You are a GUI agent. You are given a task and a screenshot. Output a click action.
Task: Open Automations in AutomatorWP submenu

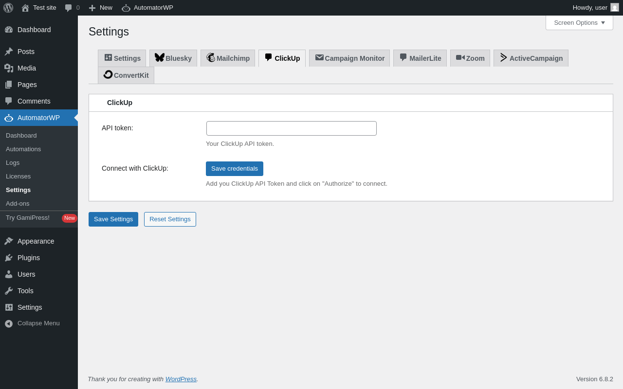(x=23, y=149)
